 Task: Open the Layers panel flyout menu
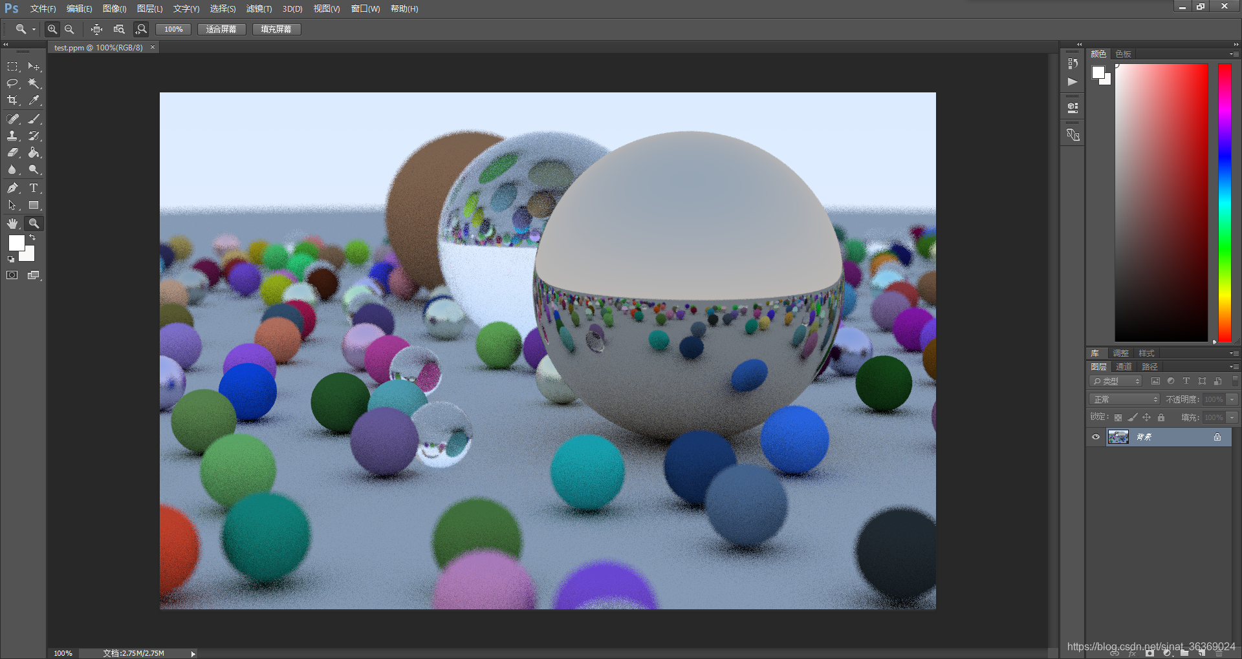pos(1234,367)
